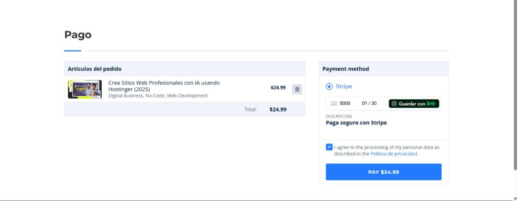Click the vertical page scrollbar thumb
This screenshot has height=201, width=518.
coord(515,84)
